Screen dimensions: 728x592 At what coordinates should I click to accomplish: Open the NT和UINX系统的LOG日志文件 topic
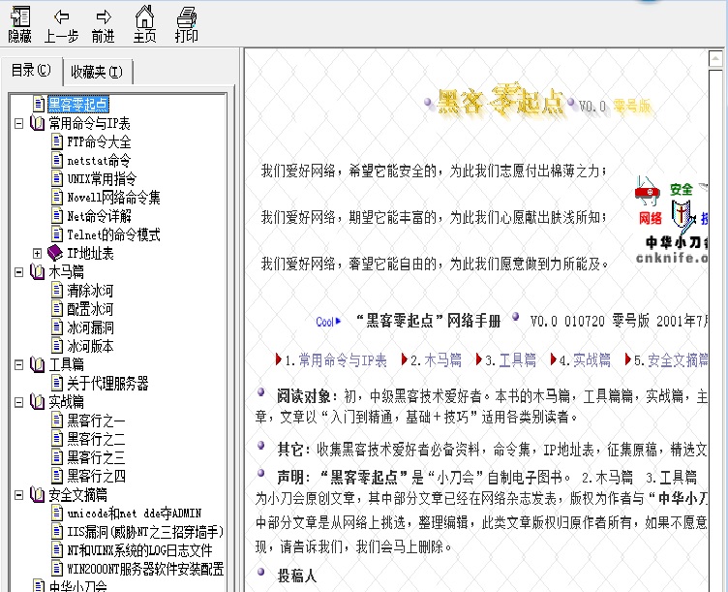coord(139,550)
